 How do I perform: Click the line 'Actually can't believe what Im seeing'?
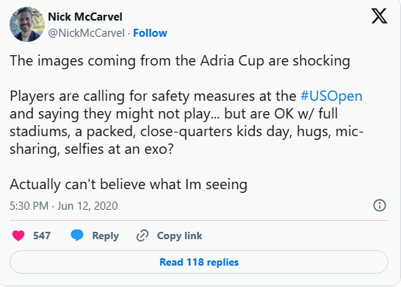coord(129,185)
